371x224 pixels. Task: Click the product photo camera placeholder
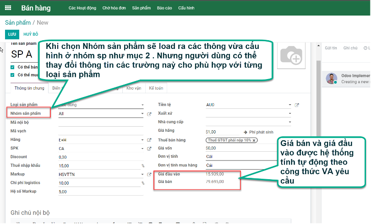(x=291, y=56)
